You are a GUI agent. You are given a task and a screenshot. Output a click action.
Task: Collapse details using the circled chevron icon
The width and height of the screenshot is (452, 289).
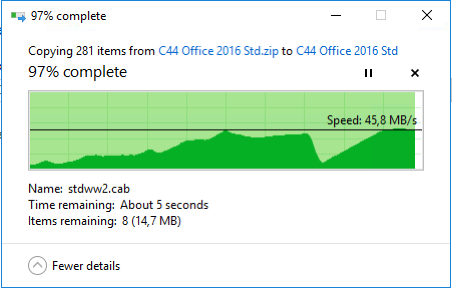[x=38, y=265]
